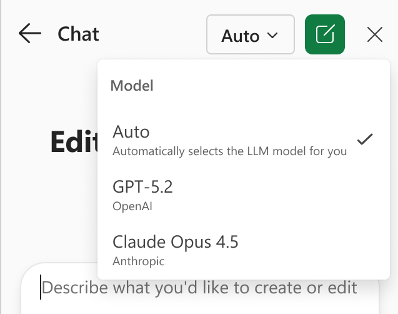Viewport: 398px width, 314px height.
Task: Go back using the left arrow icon
Action: [x=30, y=33]
